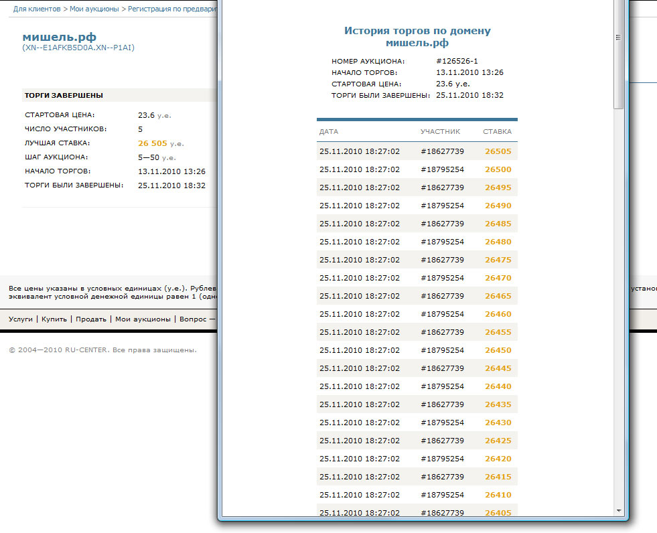The image size is (657, 533).
Task: Open the 'Для клиентов' breadcrumb link
Action: coord(37,9)
